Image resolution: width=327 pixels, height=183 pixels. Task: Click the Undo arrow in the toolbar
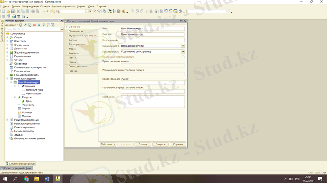43,11
